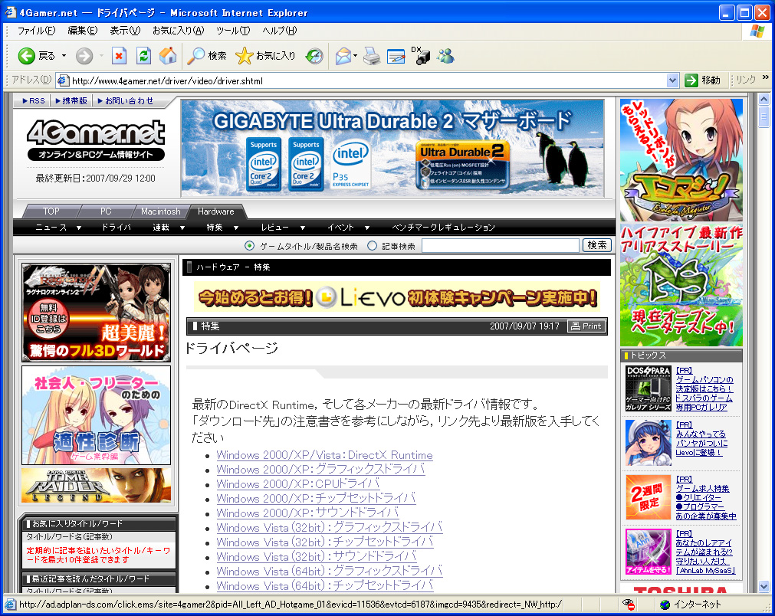Expand the address bar URL dropdown
This screenshot has width=775, height=616.
click(x=672, y=80)
